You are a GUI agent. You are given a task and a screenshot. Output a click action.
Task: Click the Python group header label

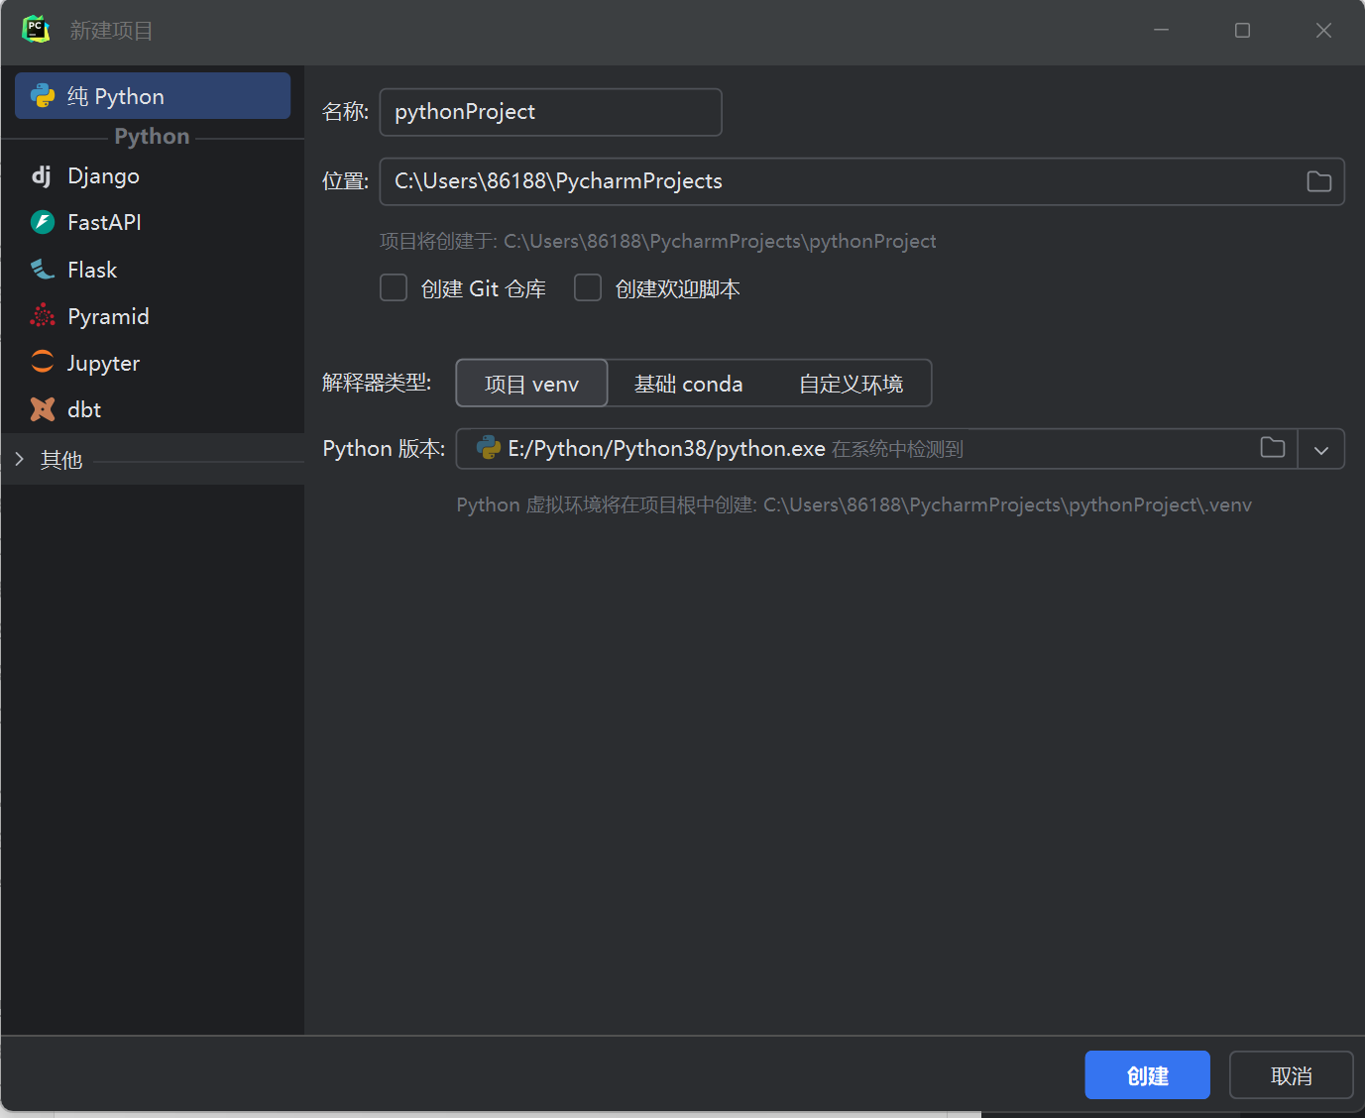click(x=152, y=136)
